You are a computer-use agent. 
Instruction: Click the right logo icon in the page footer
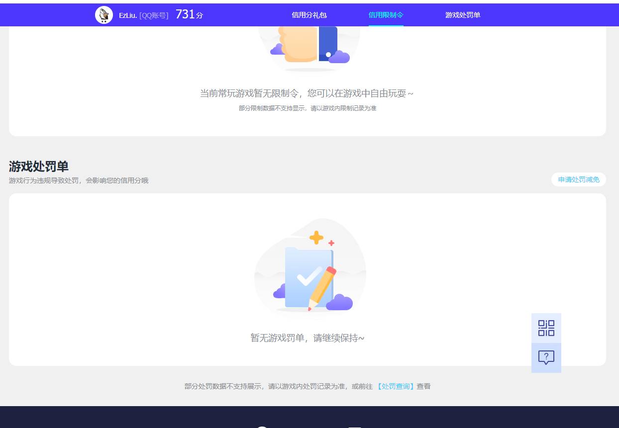click(x=354, y=427)
